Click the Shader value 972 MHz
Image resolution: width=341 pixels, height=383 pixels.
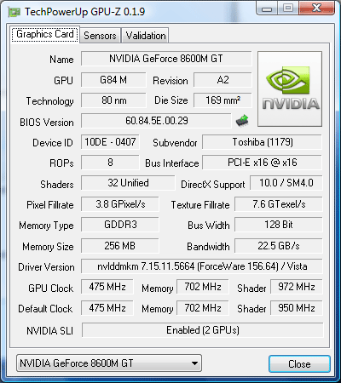point(297,287)
